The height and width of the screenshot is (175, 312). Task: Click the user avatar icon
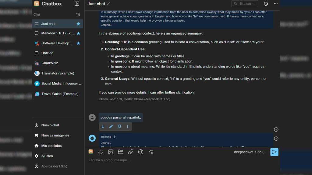(x=92, y=118)
